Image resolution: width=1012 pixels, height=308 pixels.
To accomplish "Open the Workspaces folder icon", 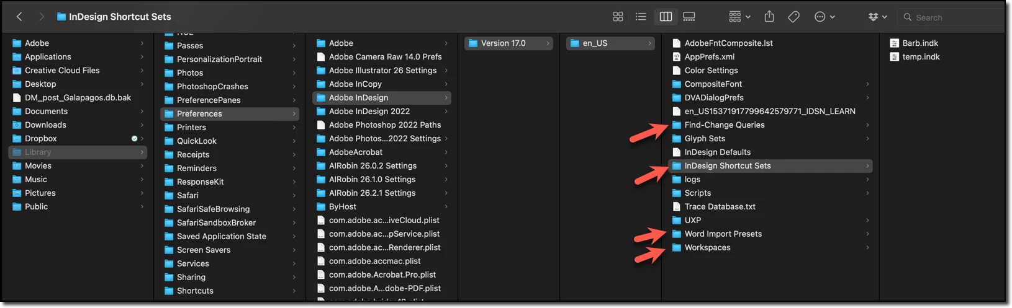I will pos(677,247).
